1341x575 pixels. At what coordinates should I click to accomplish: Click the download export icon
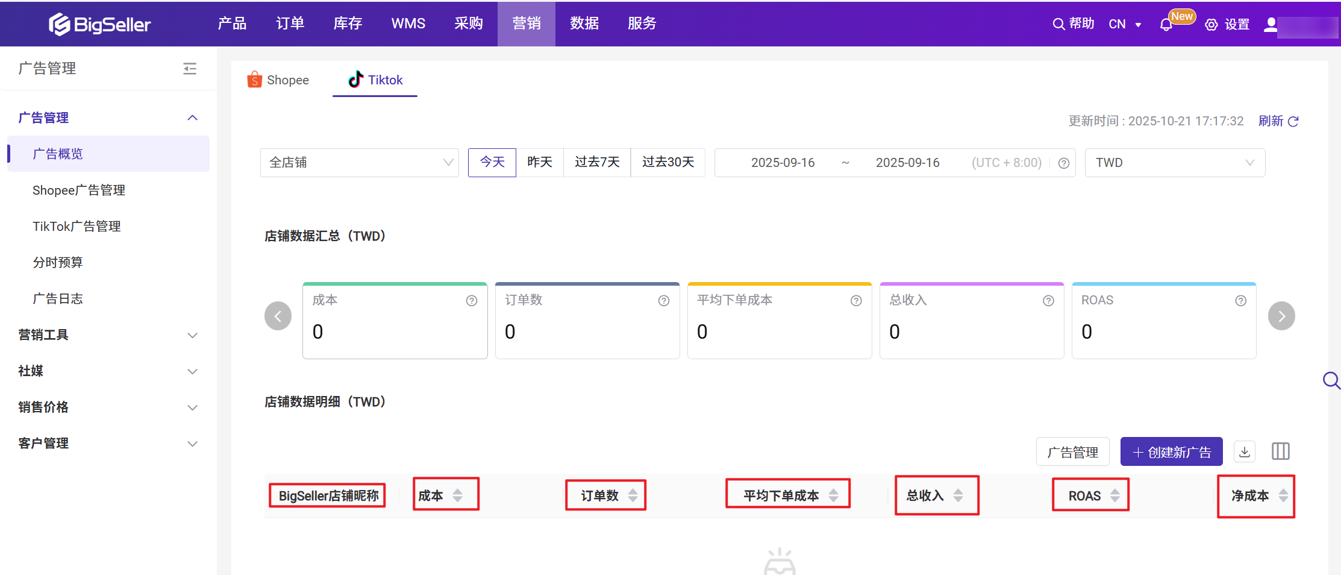point(1245,451)
